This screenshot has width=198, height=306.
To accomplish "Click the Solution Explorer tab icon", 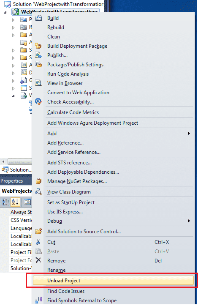I will coord(5,169).
